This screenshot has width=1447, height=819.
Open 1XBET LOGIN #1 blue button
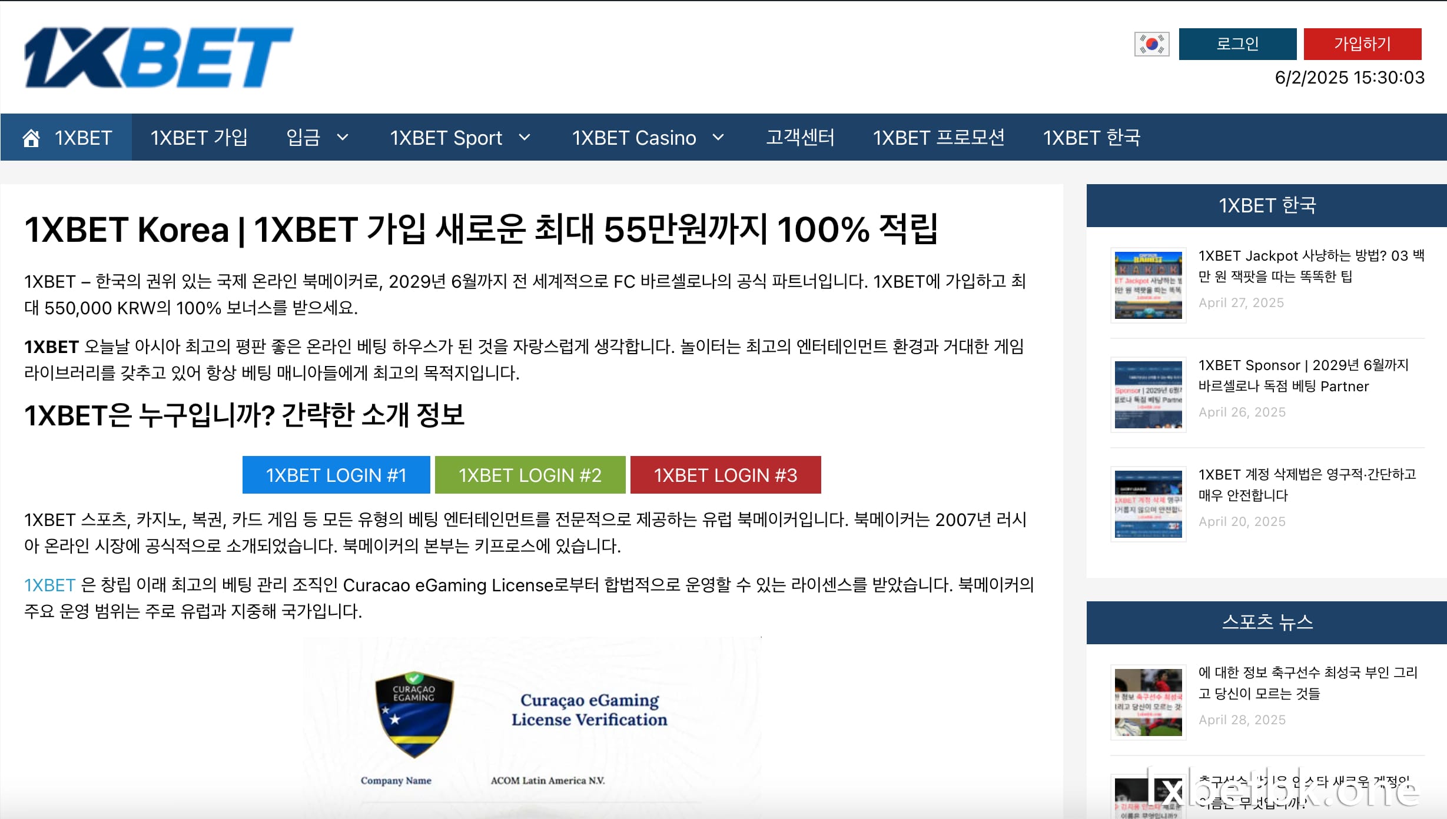click(336, 475)
